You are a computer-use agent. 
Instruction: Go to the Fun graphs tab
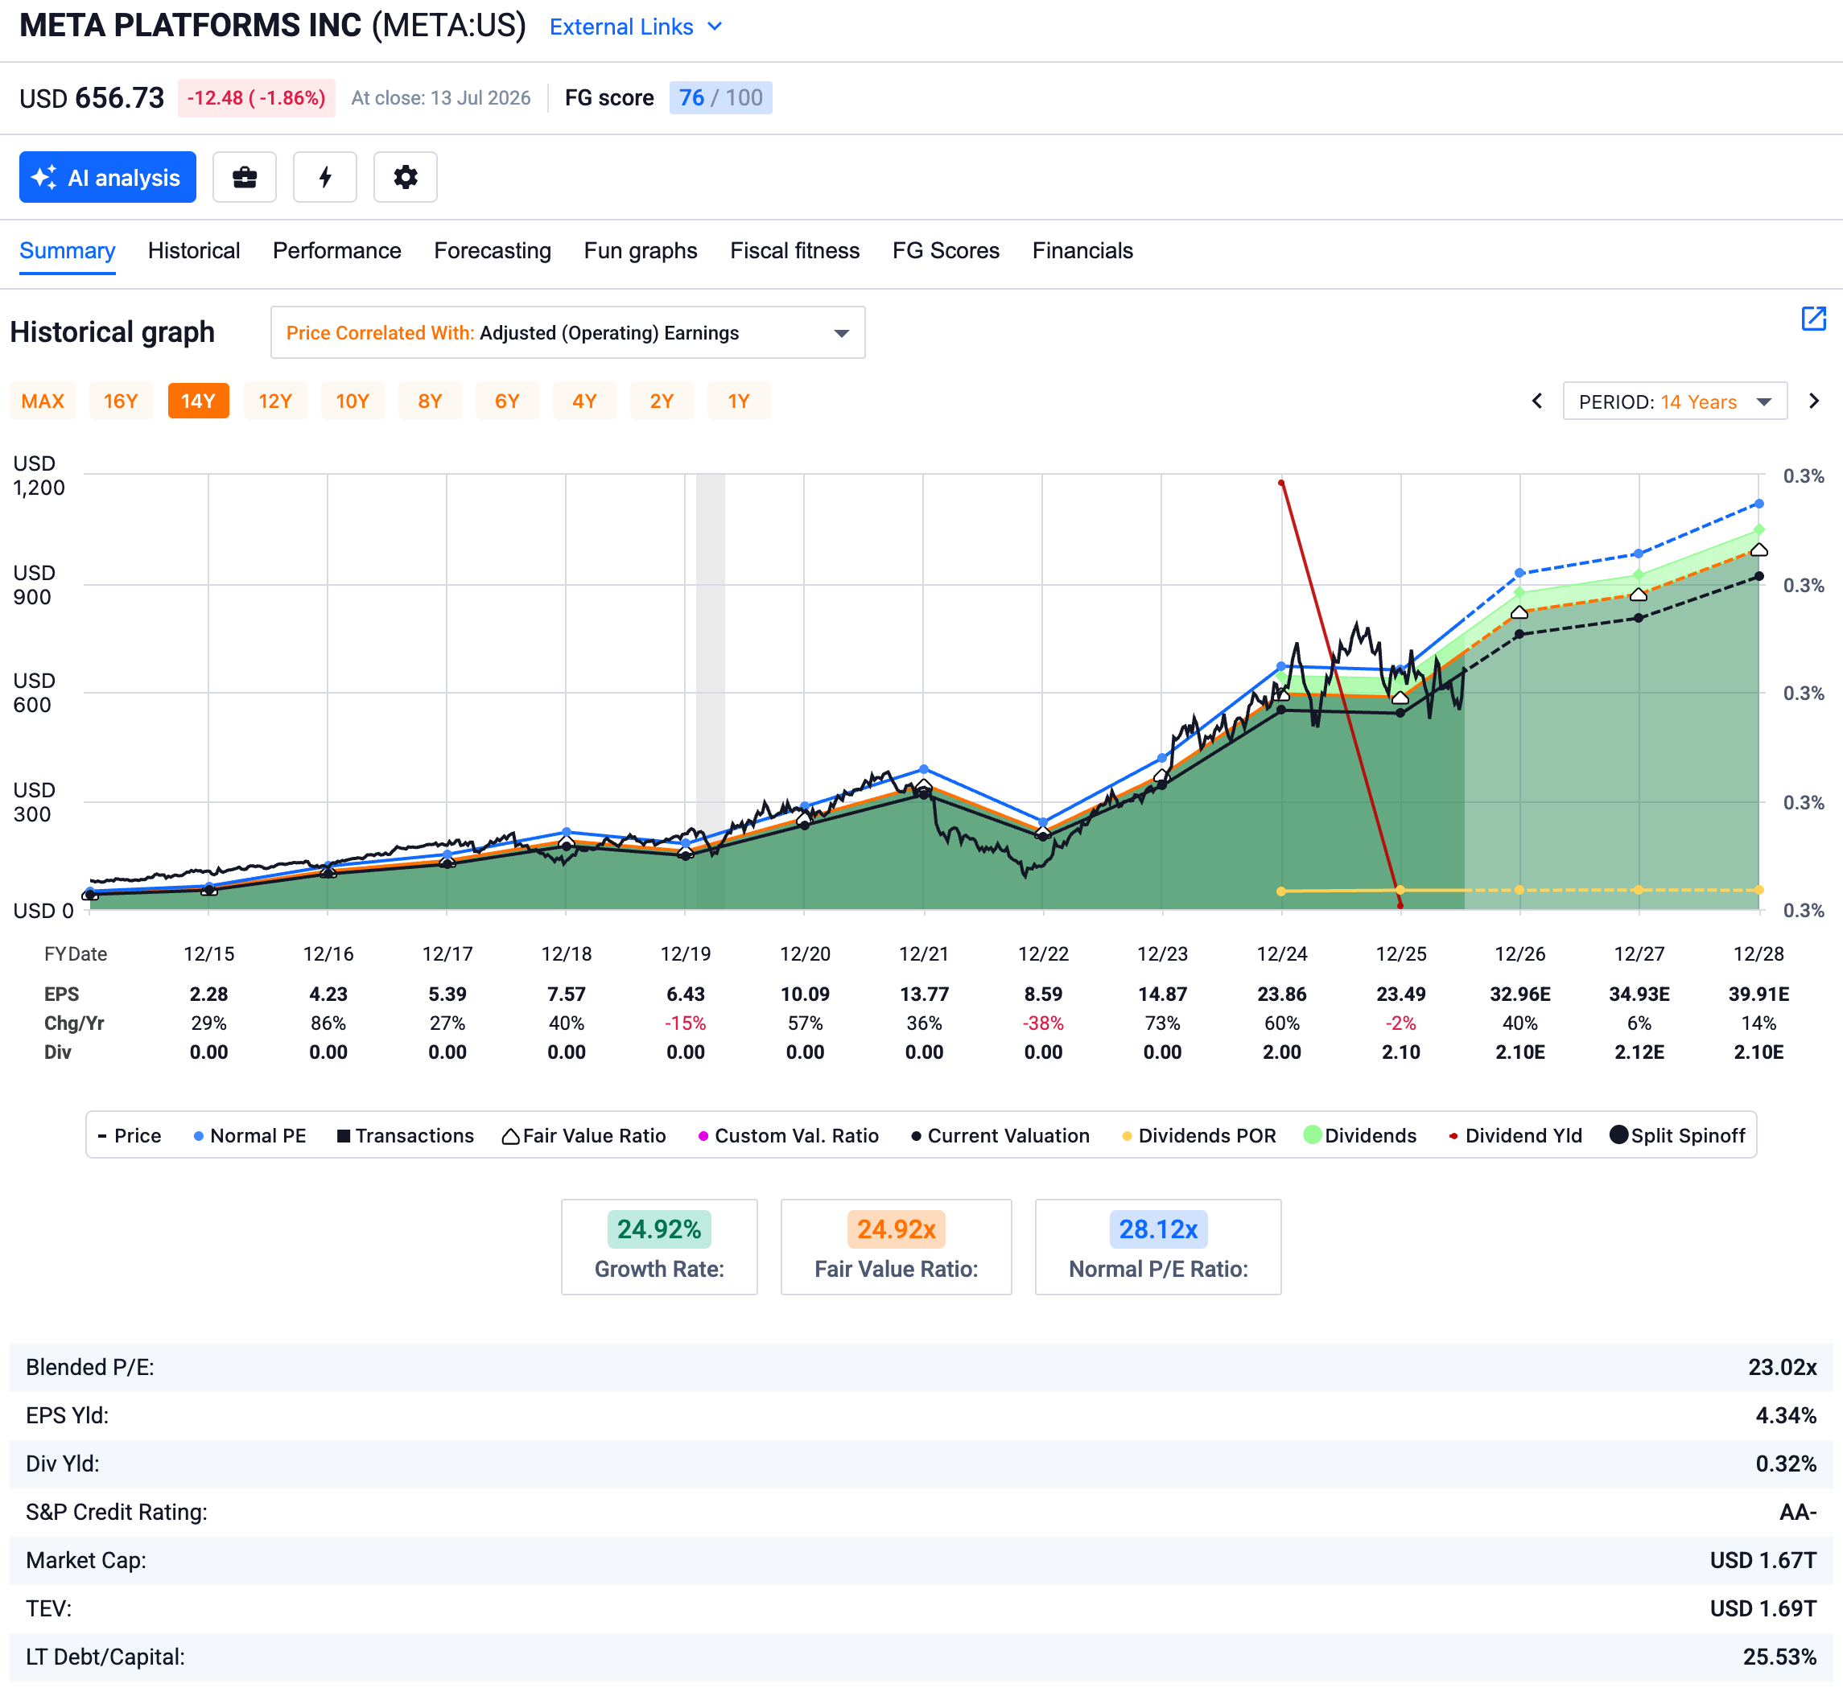pos(640,251)
